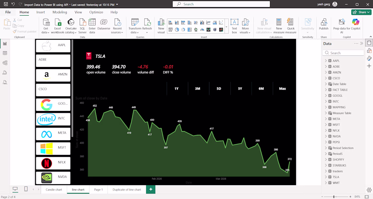Switch to the Insert ribbon tab

[41, 12]
